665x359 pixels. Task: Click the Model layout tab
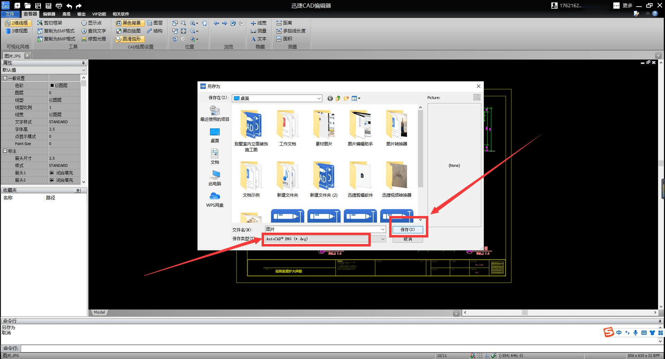[99, 312]
